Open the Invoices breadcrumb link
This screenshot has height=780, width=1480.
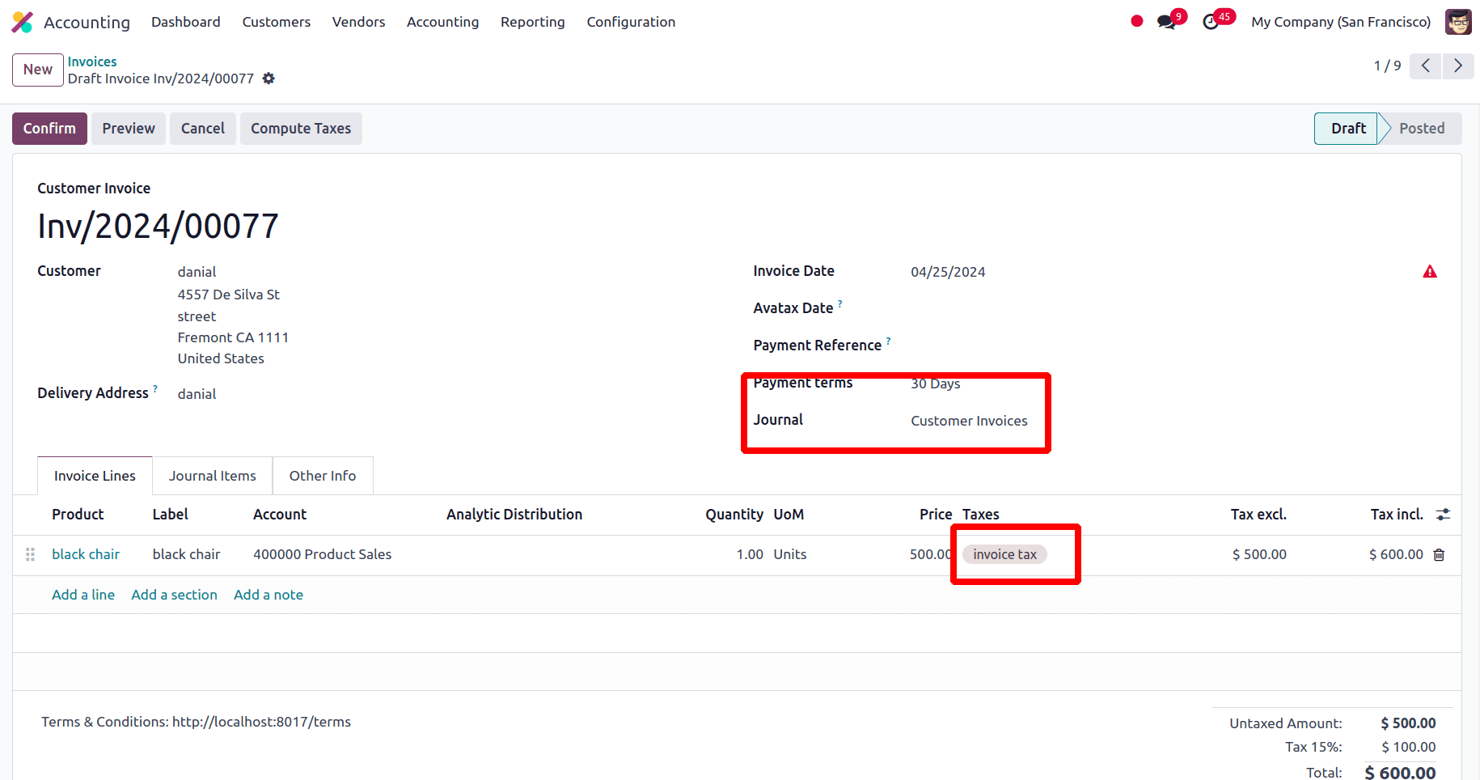click(x=92, y=61)
